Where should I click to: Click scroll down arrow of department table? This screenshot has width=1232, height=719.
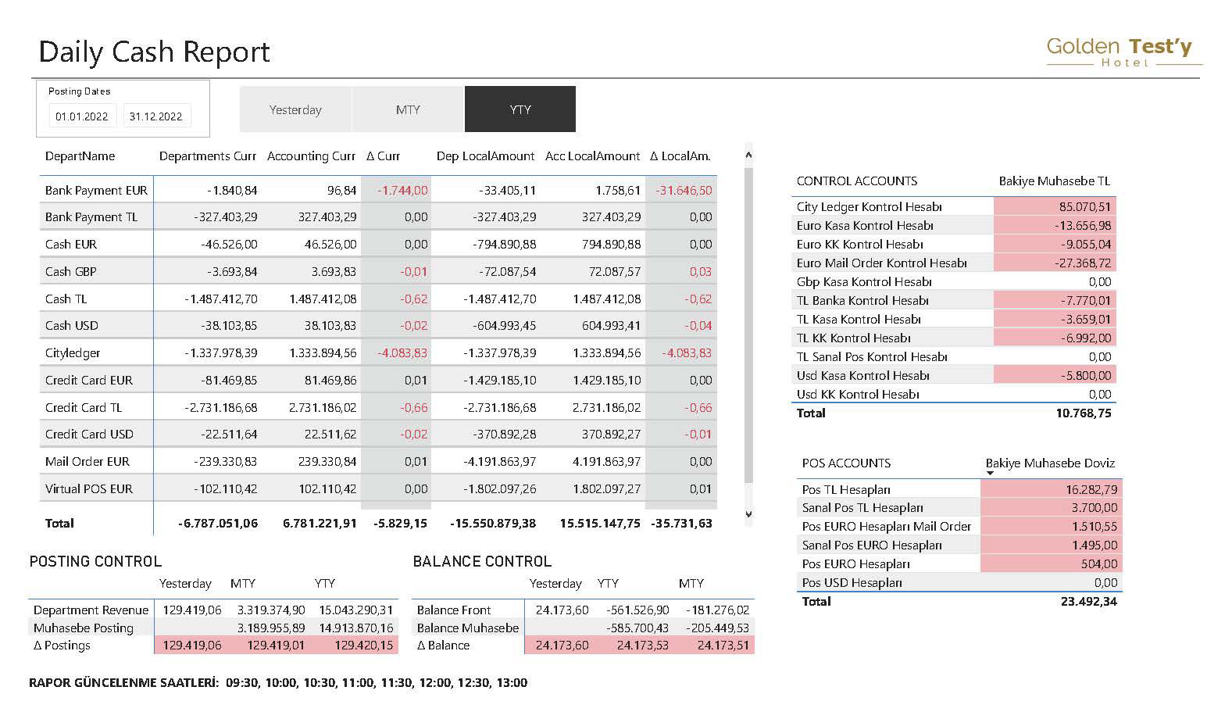tap(748, 514)
